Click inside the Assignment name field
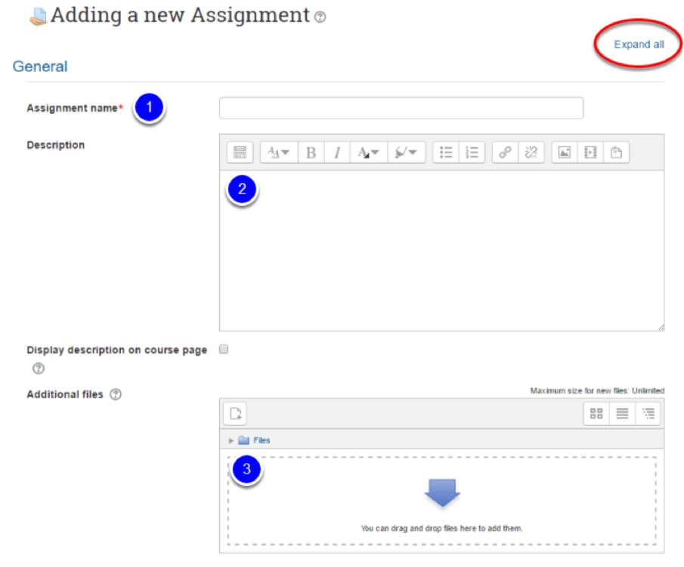This screenshot has height=567, width=684. [400, 107]
